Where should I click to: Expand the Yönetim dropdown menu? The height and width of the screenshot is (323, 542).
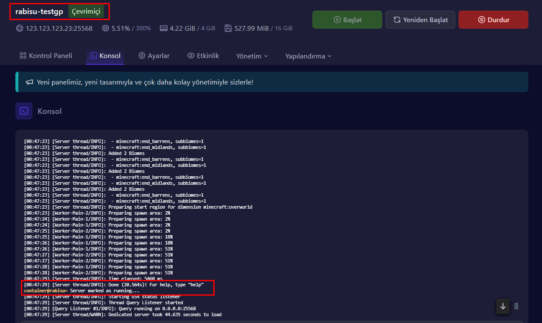pos(252,56)
